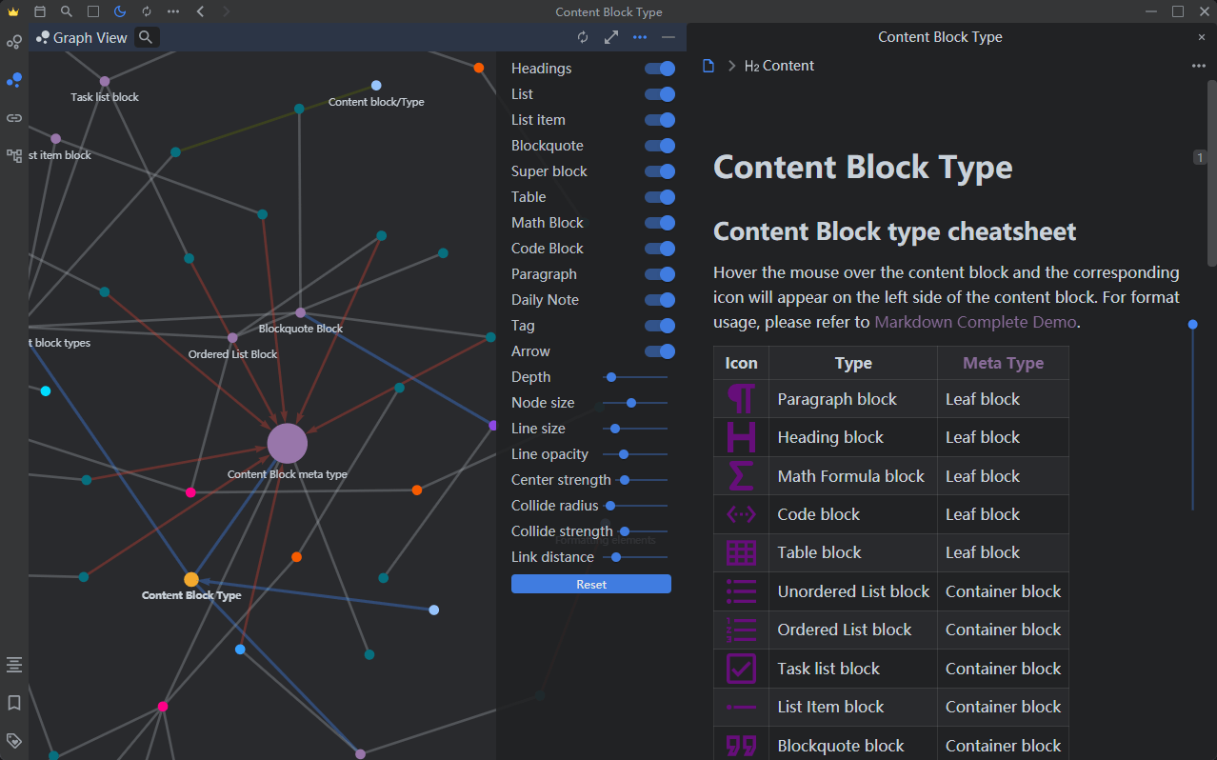Refresh the graph view panel
The image size is (1217, 760).
tap(583, 37)
